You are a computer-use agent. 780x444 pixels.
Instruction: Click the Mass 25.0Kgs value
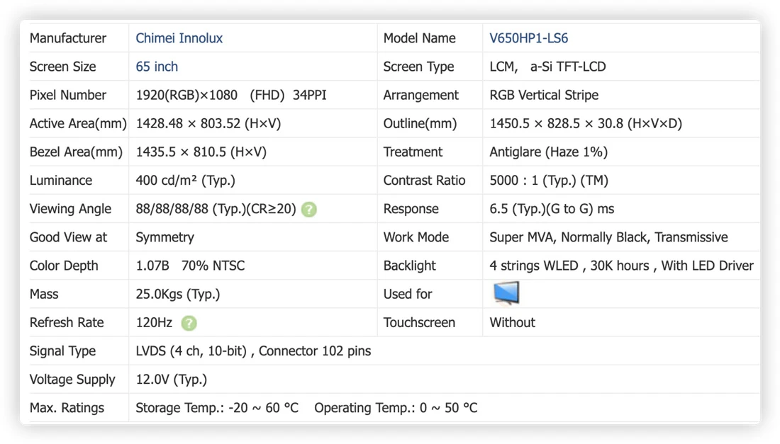coord(177,294)
